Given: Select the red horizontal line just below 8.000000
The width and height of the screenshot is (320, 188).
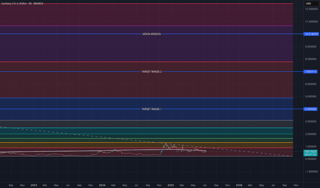Looking at the screenshot, I should 146,62.
